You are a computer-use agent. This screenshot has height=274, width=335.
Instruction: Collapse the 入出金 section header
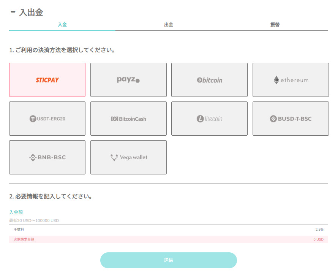[x=13, y=12]
